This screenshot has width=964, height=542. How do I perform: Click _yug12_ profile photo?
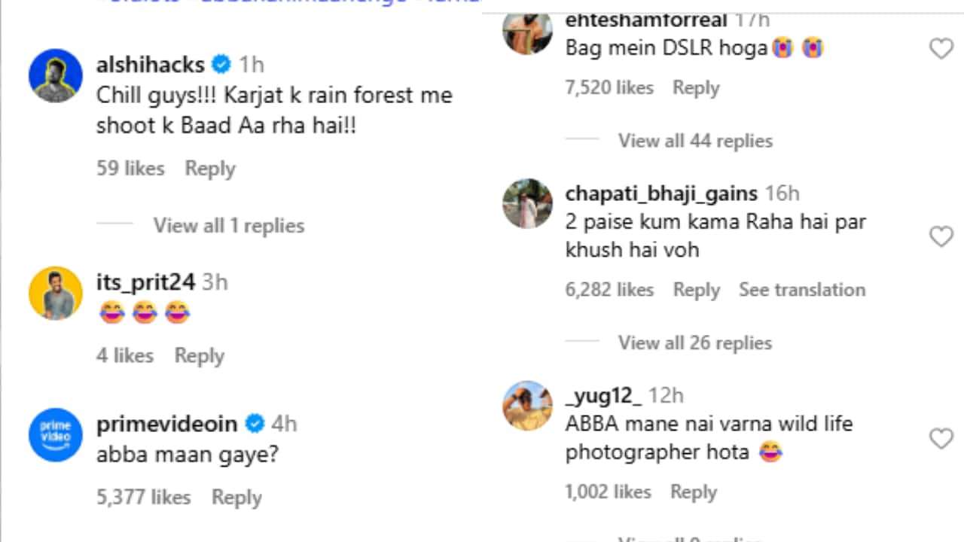(527, 405)
